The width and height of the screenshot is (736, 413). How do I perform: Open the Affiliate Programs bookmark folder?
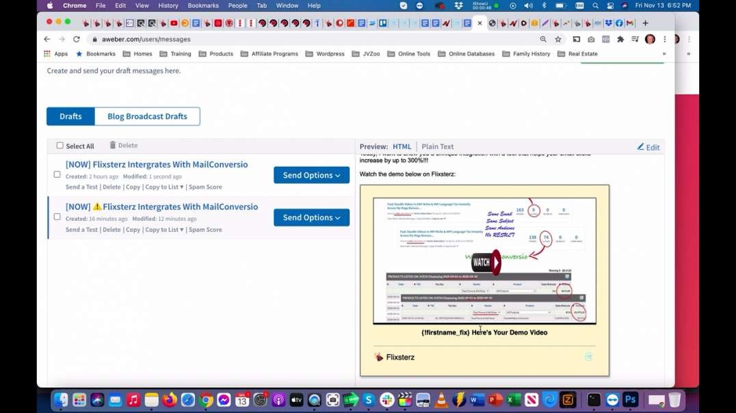pyautogui.click(x=270, y=54)
